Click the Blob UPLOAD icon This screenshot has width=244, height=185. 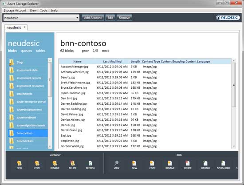point(205,163)
